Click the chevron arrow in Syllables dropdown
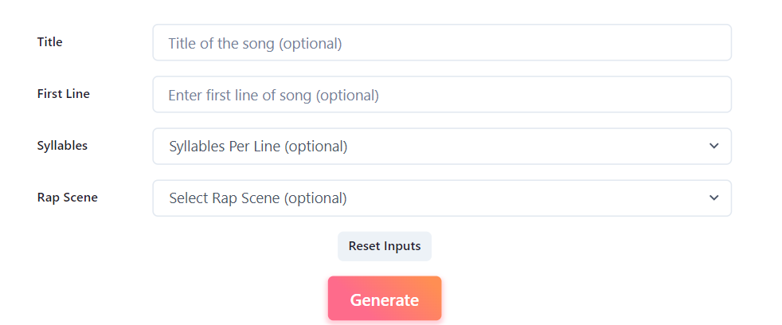The image size is (782, 325). tap(714, 146)
